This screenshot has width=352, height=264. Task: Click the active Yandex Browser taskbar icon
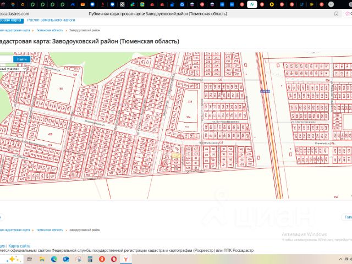click(x=127, y=258)
